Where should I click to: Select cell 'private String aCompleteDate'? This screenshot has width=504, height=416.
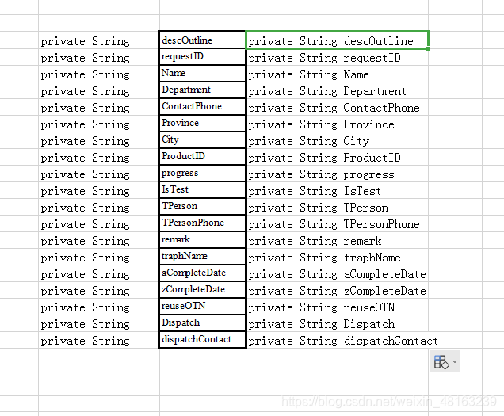(337, 274)
